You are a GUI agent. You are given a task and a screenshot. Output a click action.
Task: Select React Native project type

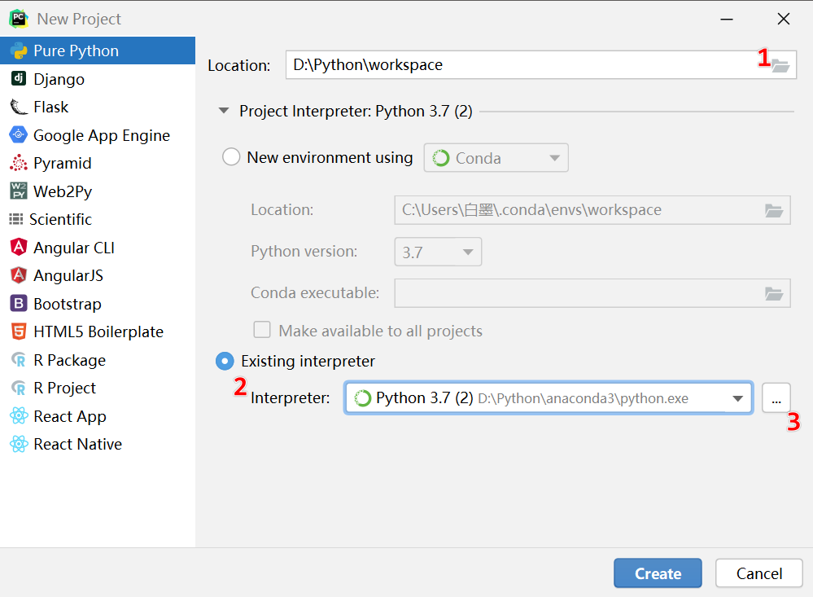[x=77, y=444]
